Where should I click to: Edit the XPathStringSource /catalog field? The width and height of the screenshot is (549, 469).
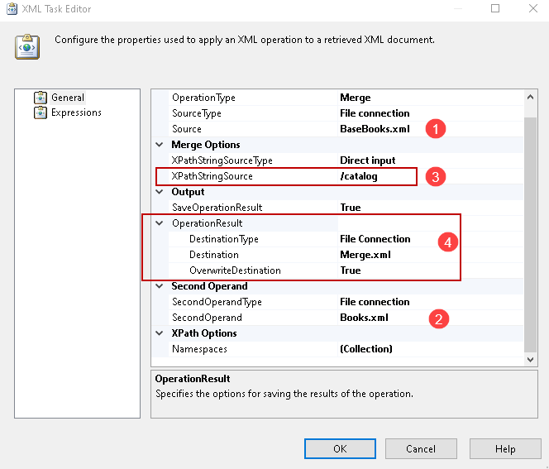(x=364, y=176)
